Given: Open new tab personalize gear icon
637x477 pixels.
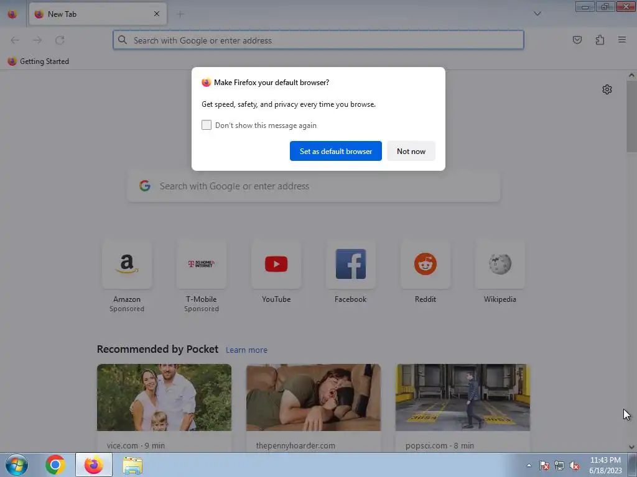Looking at the screenshot, I should click(607, 89).
